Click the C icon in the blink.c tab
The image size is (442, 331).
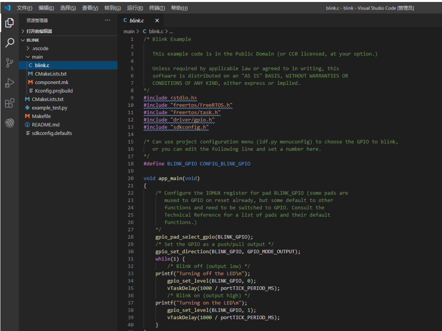point(125,20)
